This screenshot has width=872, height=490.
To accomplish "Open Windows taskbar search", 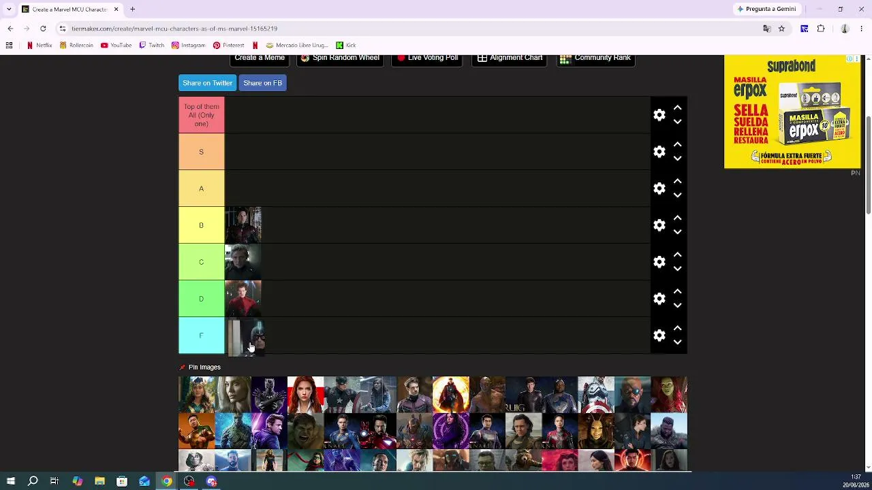I will pyautogui.click(x=33, y=482).
